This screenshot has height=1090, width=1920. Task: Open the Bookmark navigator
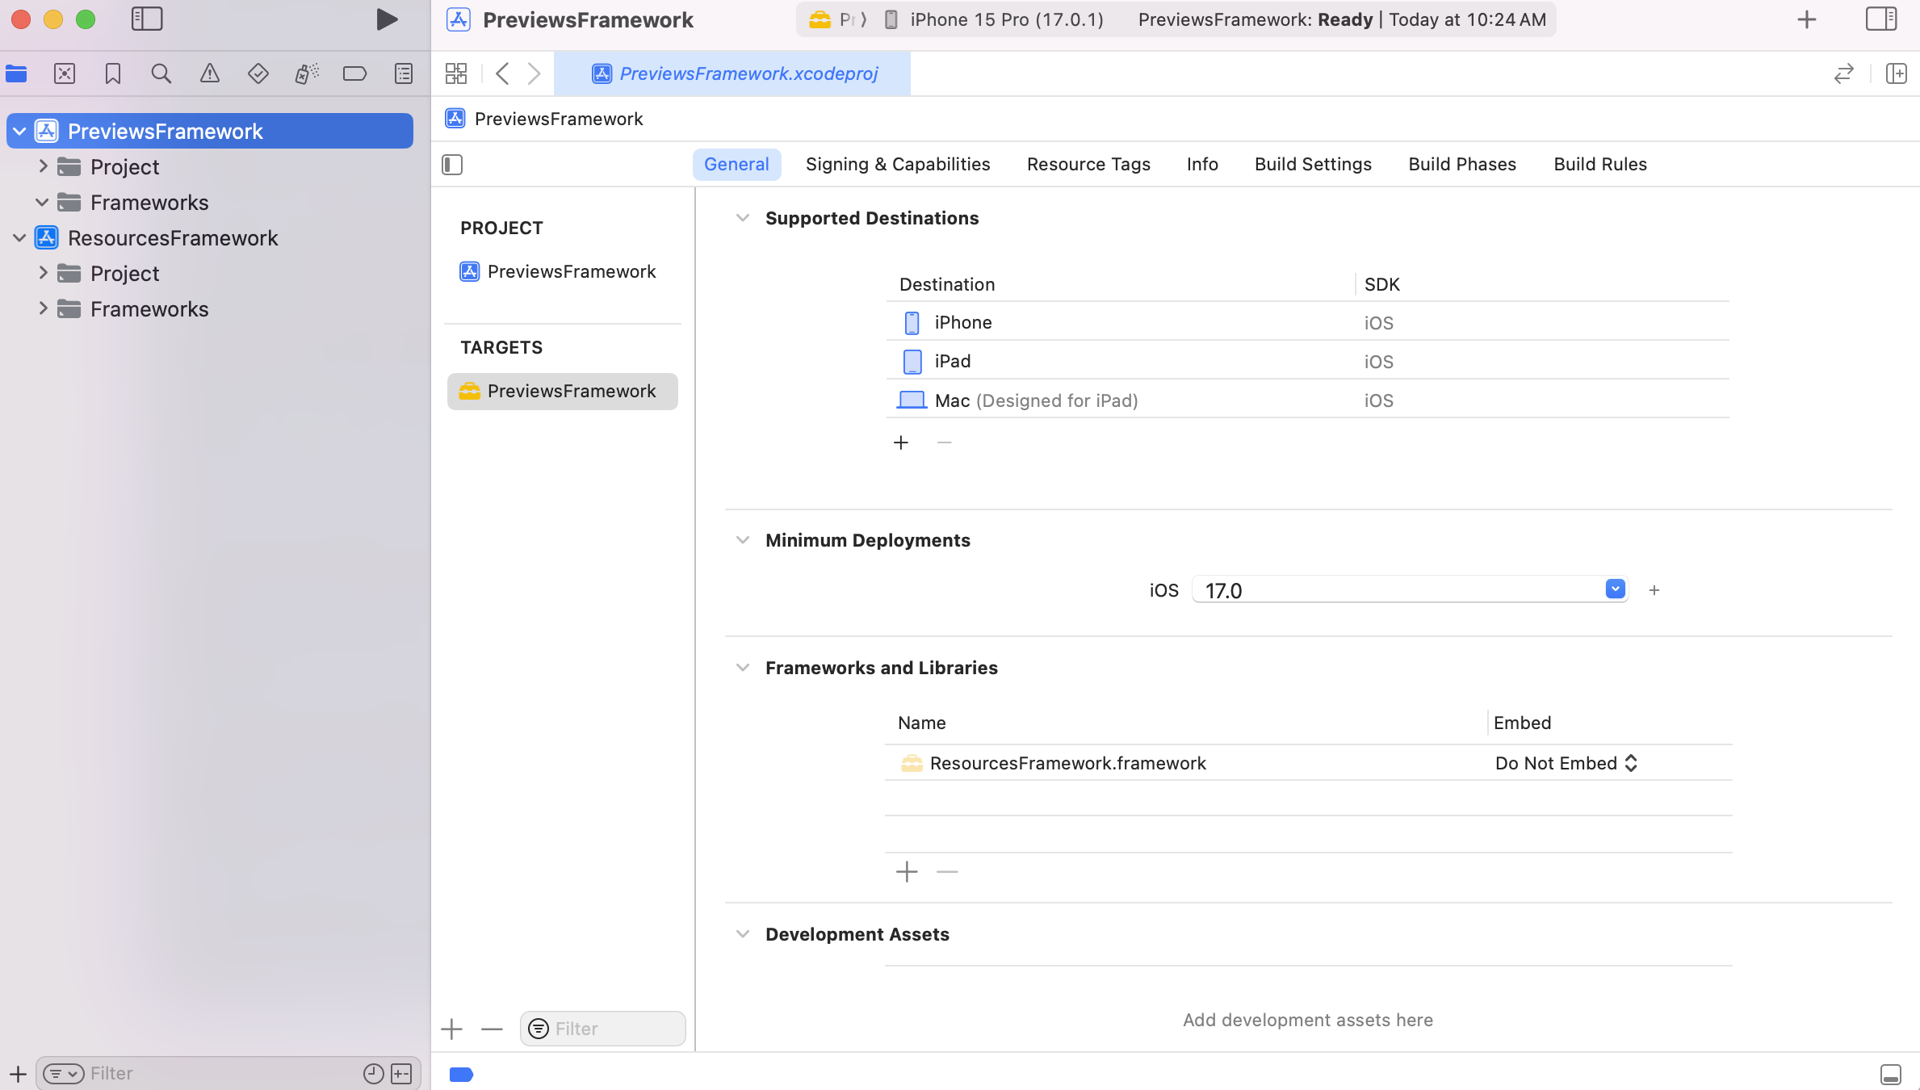113,74
